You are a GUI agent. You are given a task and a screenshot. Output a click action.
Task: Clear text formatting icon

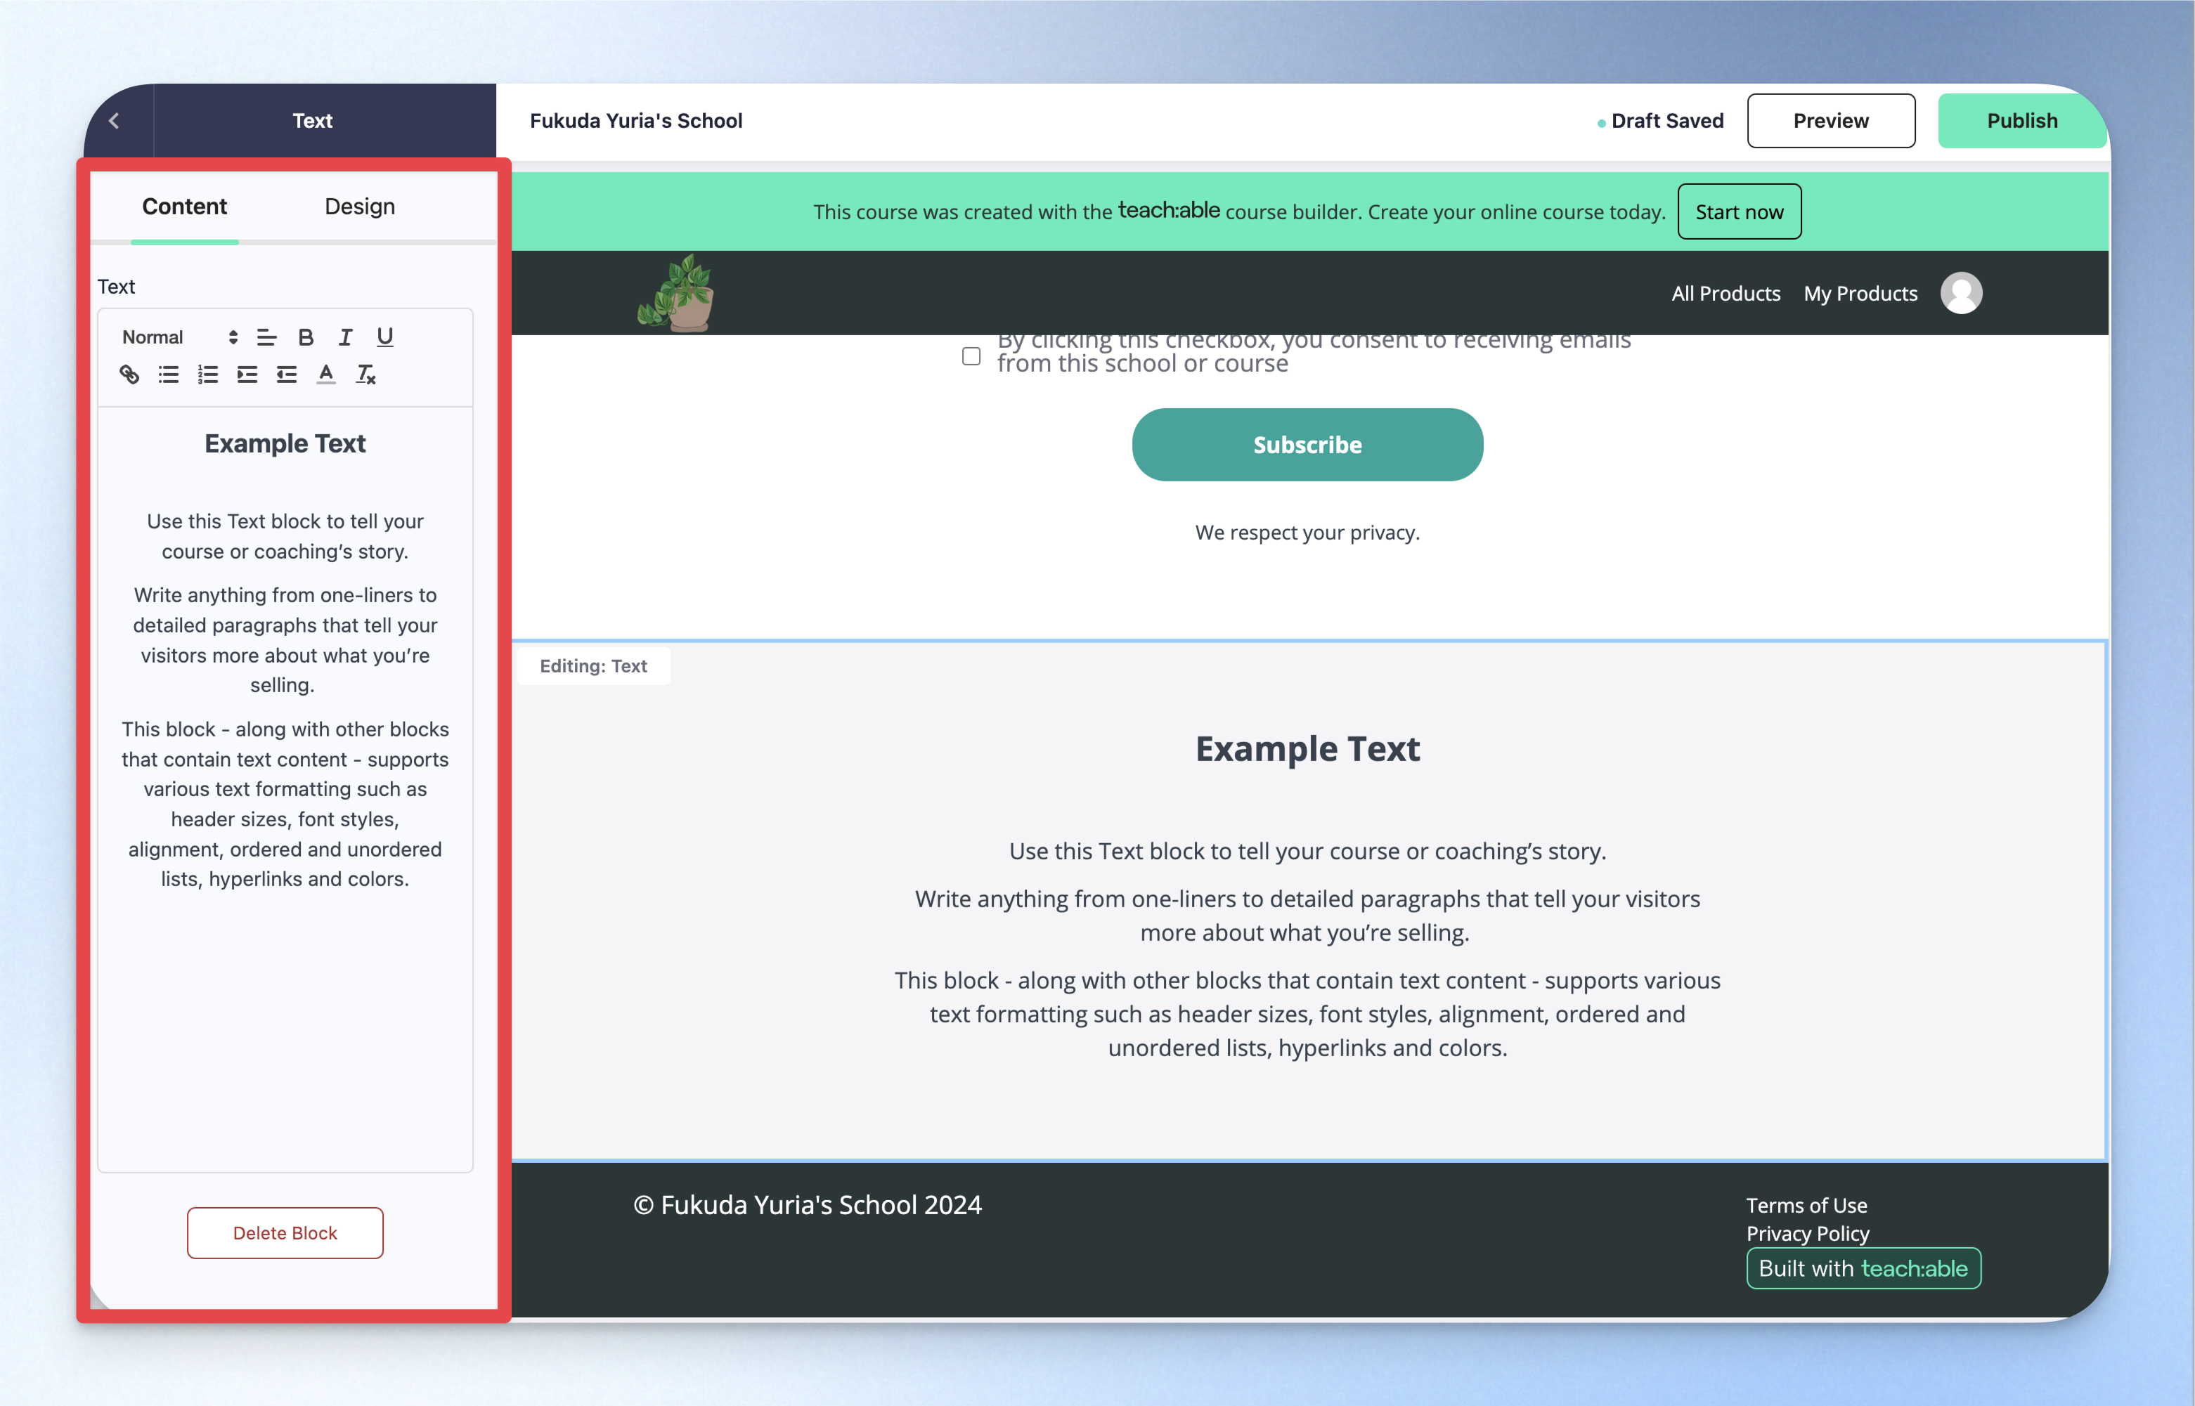[x=365, y=375]
